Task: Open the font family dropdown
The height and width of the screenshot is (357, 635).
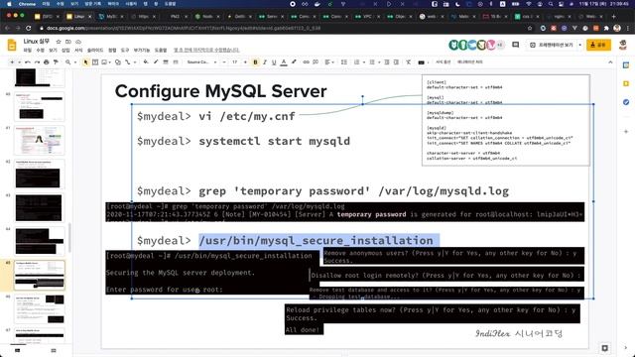Action: pyautogui.click(x=201, y=62)
